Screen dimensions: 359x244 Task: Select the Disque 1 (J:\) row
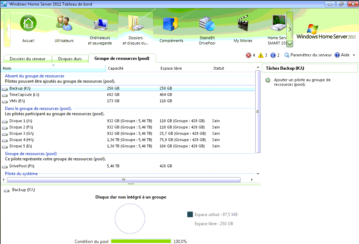pyautogui.click(x=128, y=121)
